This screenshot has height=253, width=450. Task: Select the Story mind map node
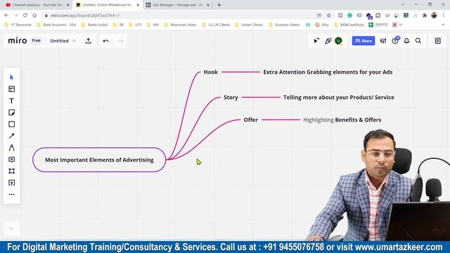coord(231,97)
